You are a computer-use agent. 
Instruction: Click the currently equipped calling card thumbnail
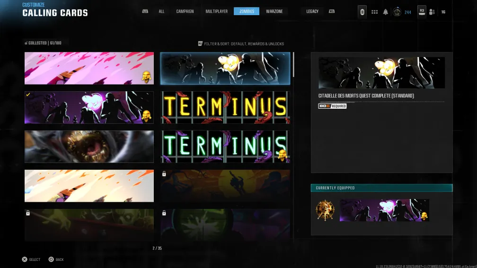pos(384,210)
